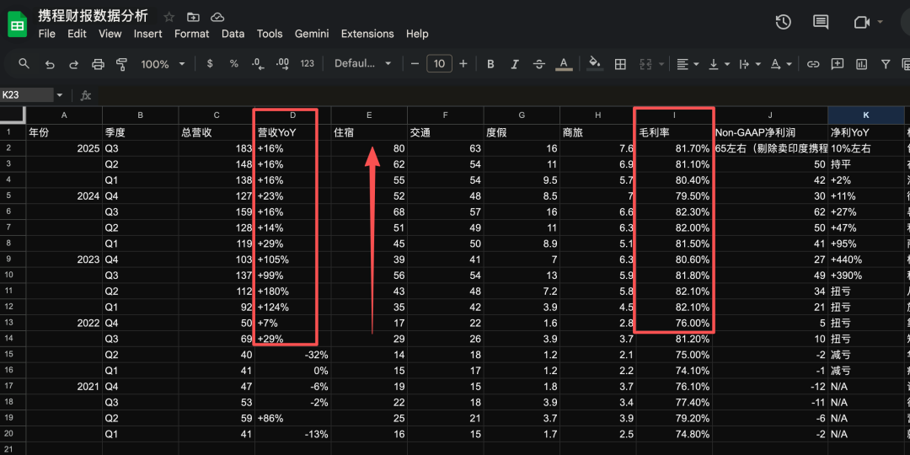The height and width of the screenshot is (455, 910).
Task: Open the fill color paint bucket
Action: 594,64
